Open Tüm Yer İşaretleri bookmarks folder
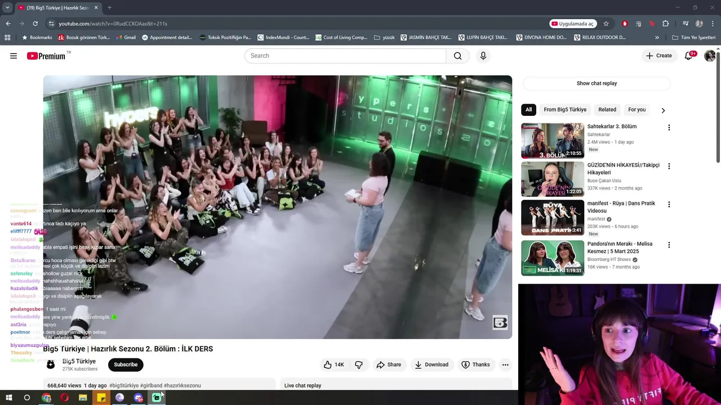Viewport: 721px width, 405px height. pyautogui.click(x=694, y=38)
